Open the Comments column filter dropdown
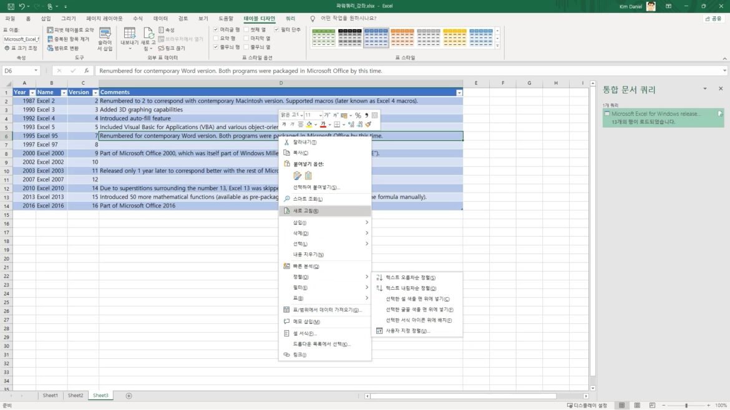This screenshot has height=410, width=730. (x=459, y=92)
